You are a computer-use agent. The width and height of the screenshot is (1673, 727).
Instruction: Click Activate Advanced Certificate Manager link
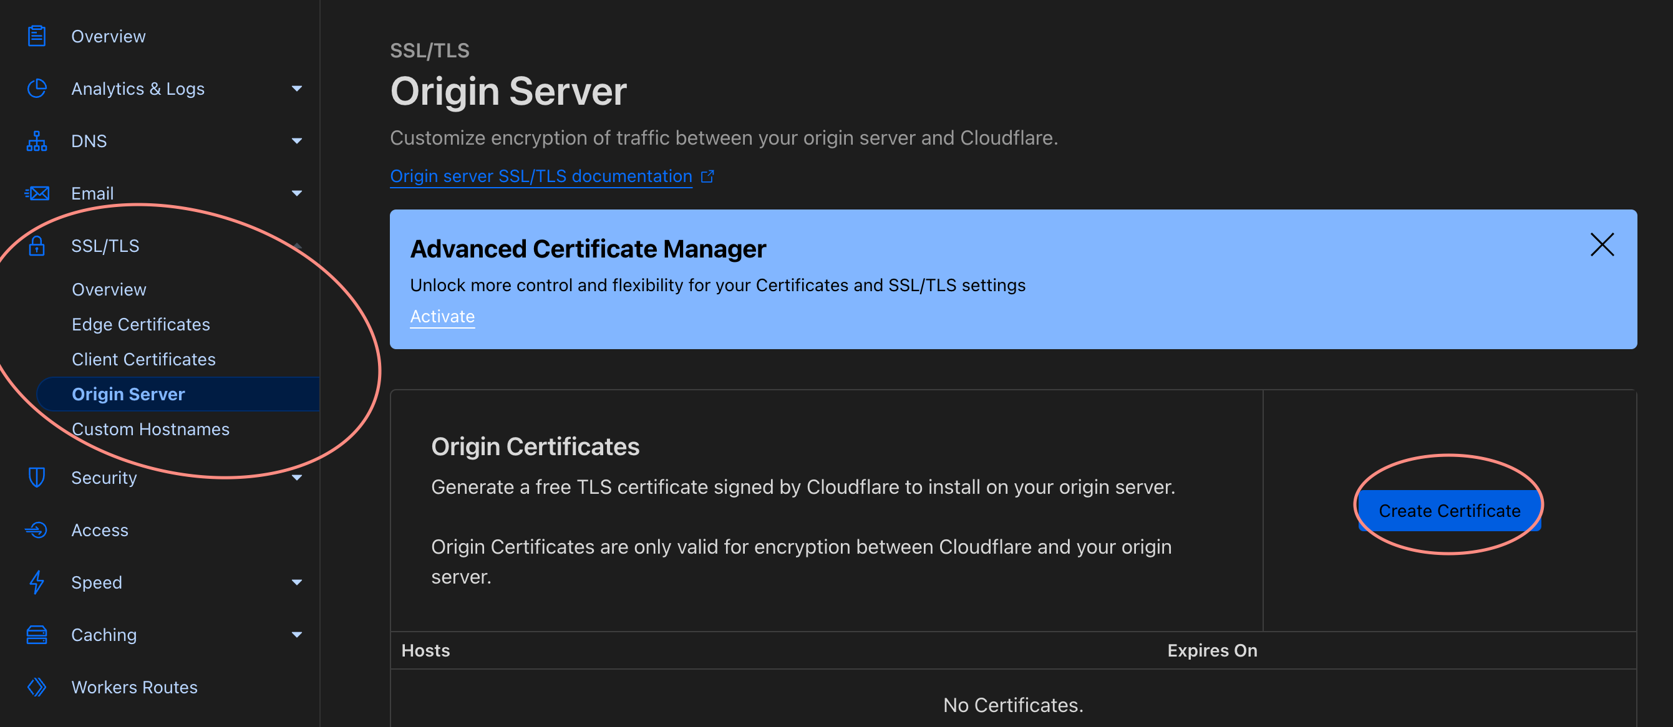[x=442, y=315]
